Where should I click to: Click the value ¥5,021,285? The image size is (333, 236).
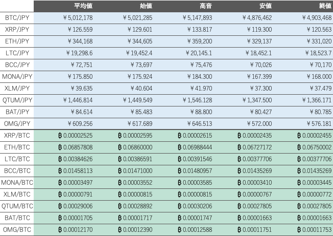137,18
